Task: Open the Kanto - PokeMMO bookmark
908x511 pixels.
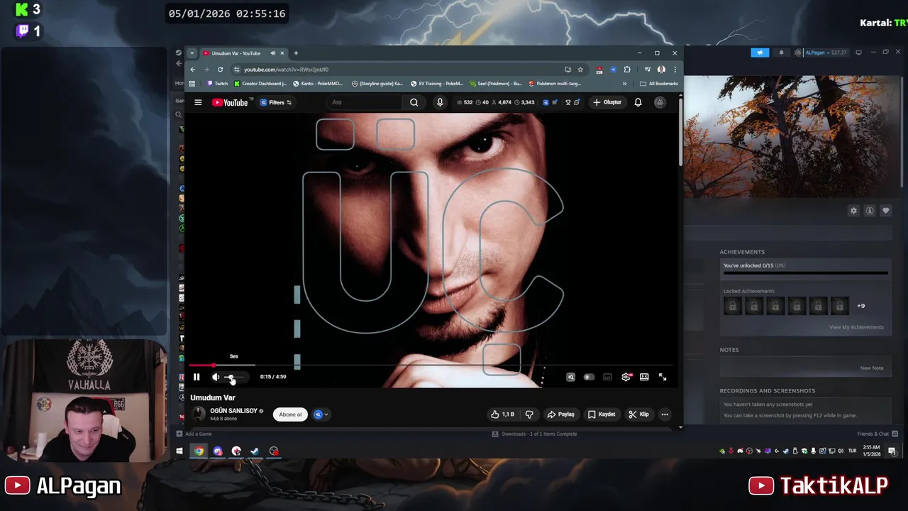Action: 318,84
